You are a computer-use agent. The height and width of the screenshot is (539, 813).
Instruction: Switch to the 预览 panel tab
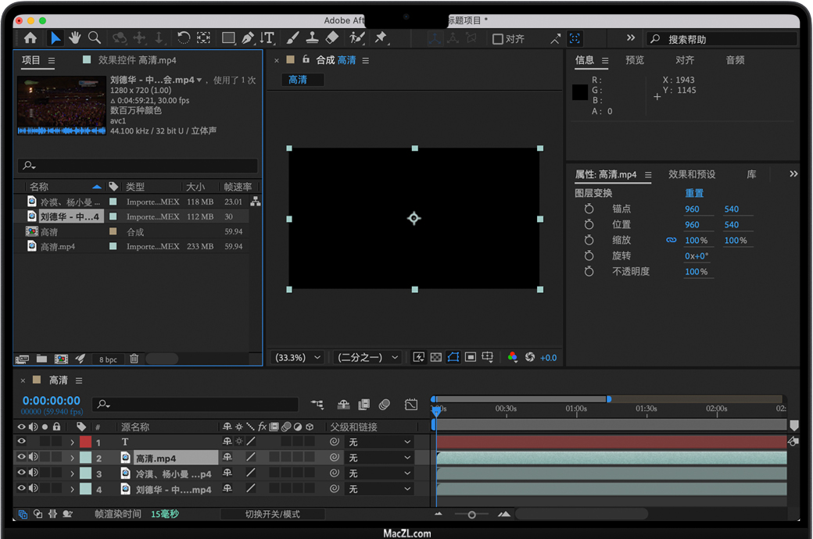(635, 60)
